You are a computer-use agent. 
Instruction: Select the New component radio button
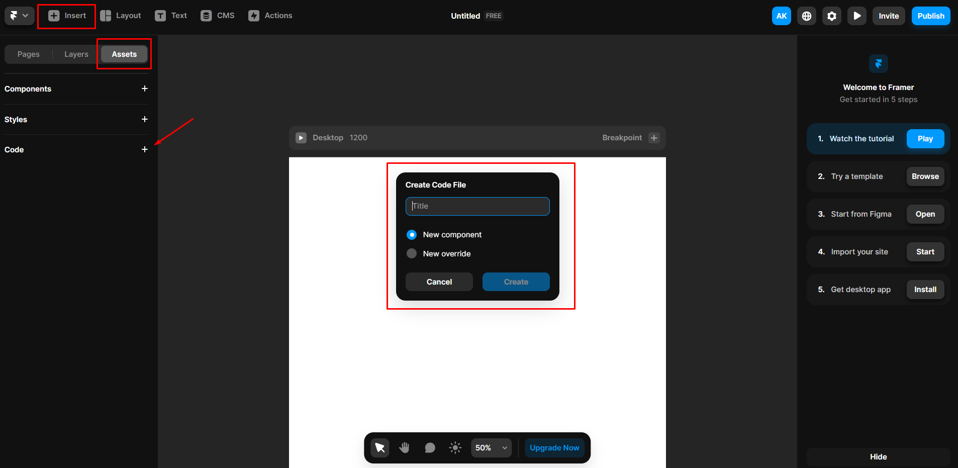[412, 234]
